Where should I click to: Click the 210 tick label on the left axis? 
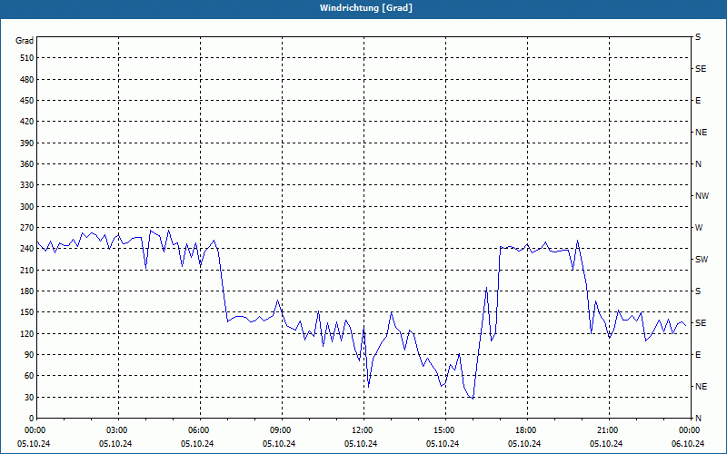click(27, 270)
